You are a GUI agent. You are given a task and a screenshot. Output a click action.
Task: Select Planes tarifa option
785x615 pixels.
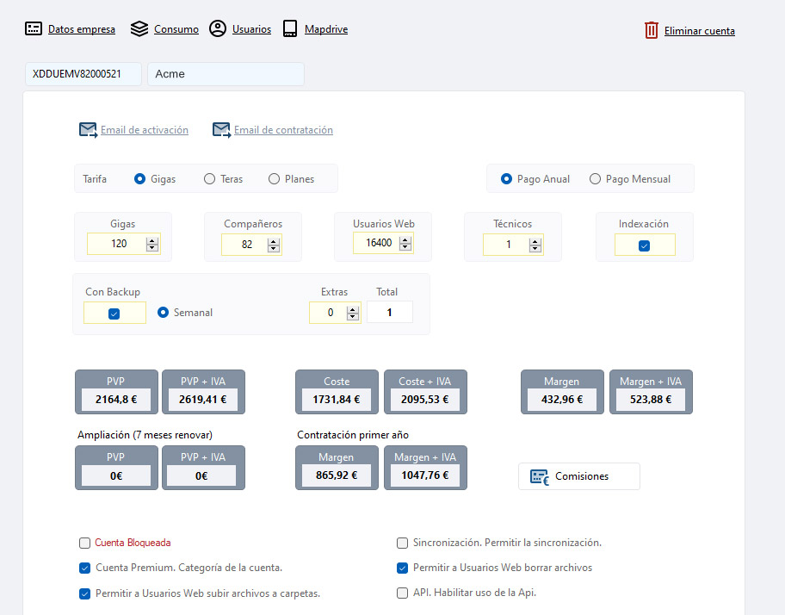[x=274, y=179]
